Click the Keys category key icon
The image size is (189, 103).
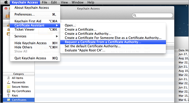click(8, 95)
